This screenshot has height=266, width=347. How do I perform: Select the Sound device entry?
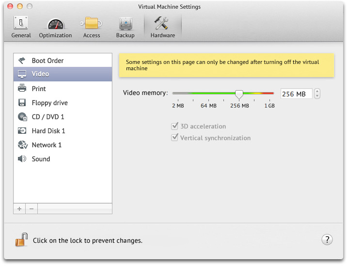tap(41, 159)
